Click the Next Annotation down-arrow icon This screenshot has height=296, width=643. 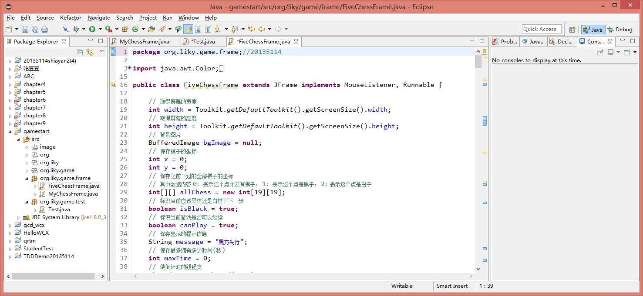[x=217, y=29]
